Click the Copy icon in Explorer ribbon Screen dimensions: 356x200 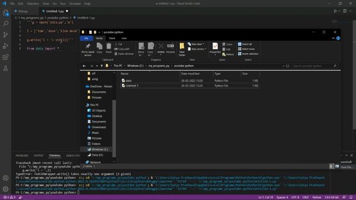(x=100, y=48)
